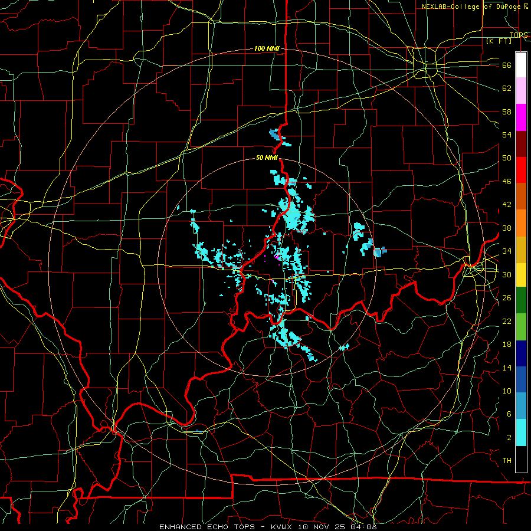Select the dark red legend swatch
This screenshot has width=531, height=531.
[521, 143]
